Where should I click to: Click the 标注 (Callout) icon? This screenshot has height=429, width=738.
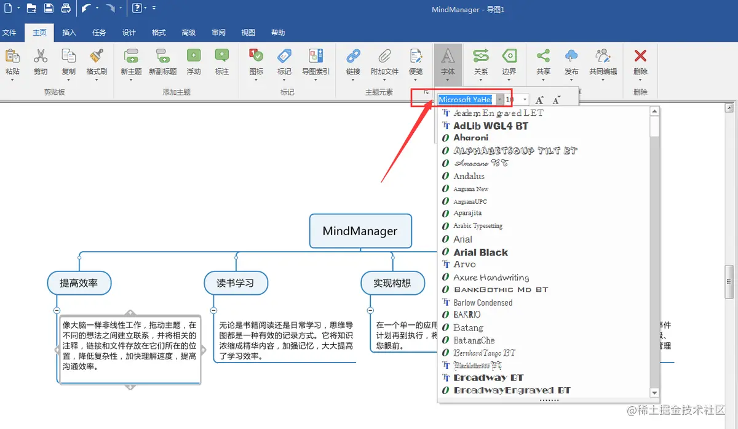[222, 57]
